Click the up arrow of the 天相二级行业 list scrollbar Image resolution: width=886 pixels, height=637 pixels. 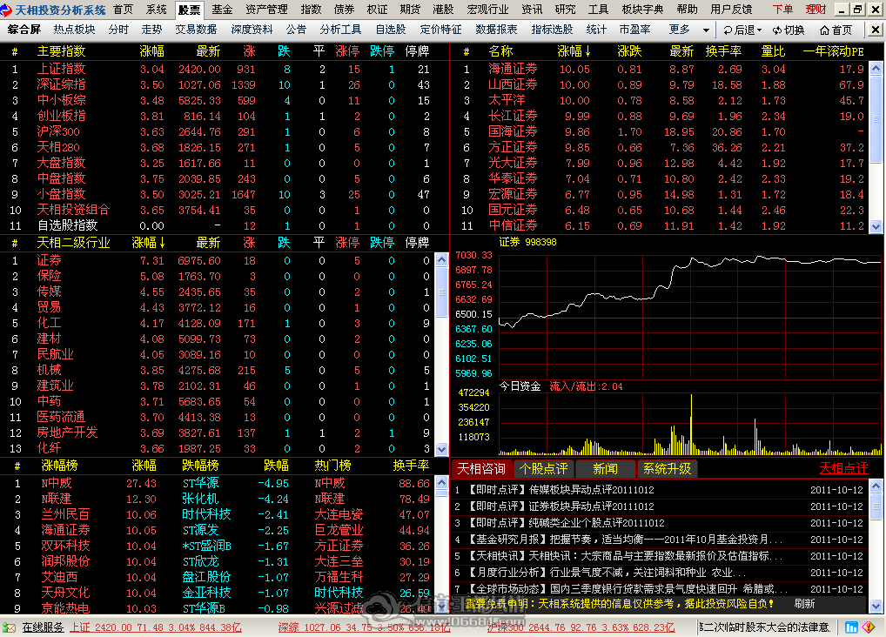[442, 259]
